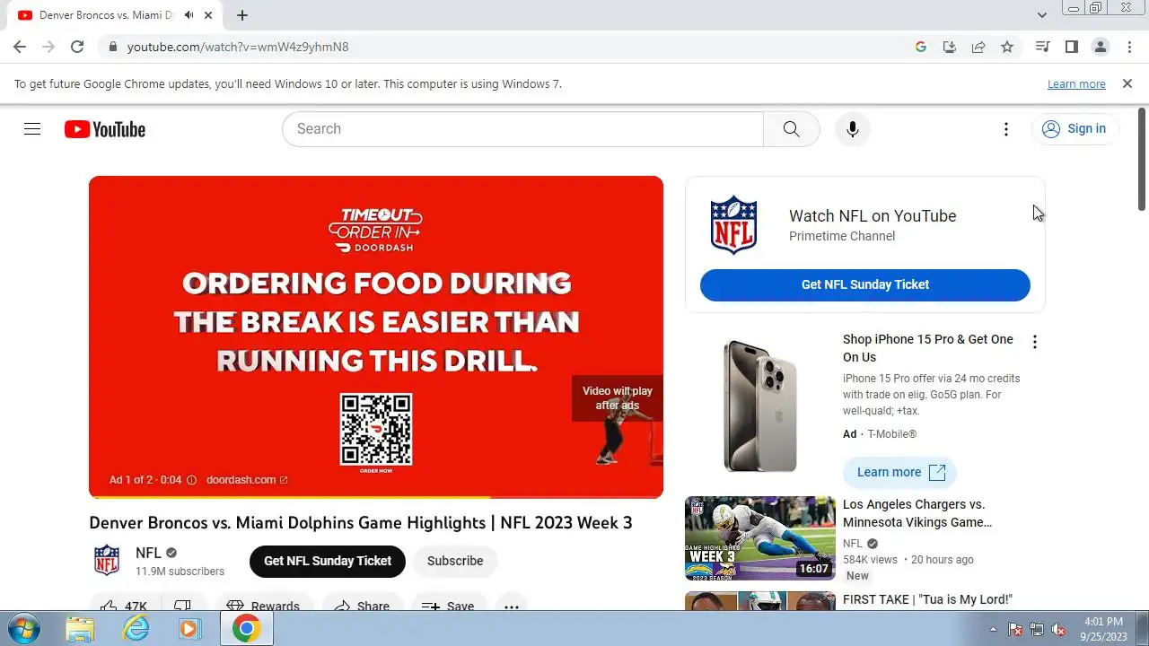Reload the current page
This screenshot has width=1149, height=646.
pyautogui.click(x=77, y=47)
